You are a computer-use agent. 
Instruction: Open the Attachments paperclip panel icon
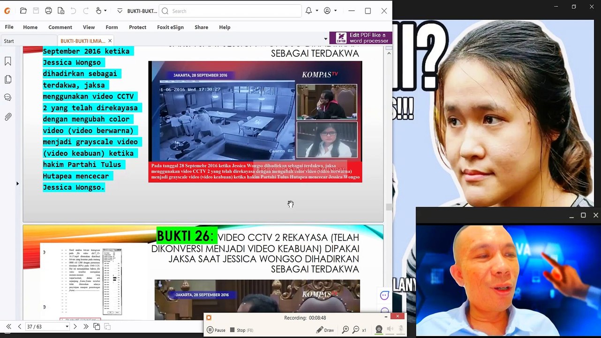[8, 117]
